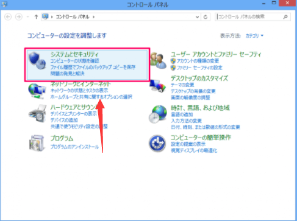Click the homegroup sharing options link
This screenshot has width=297, height=221.
point(91,97)
